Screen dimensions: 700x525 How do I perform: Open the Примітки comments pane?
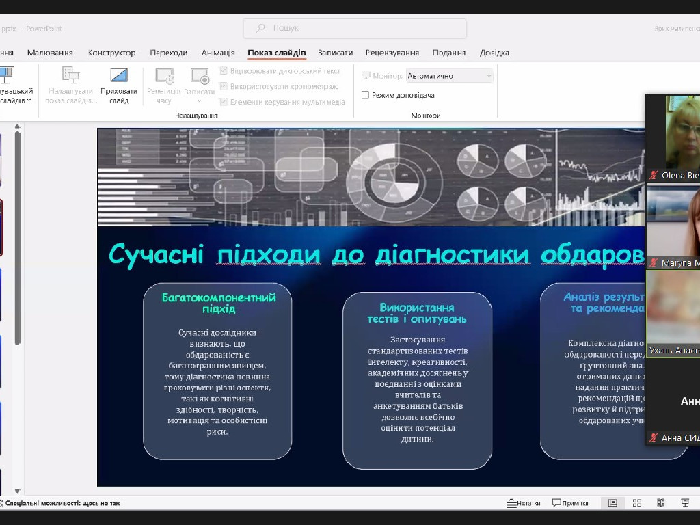click(570, 503)
